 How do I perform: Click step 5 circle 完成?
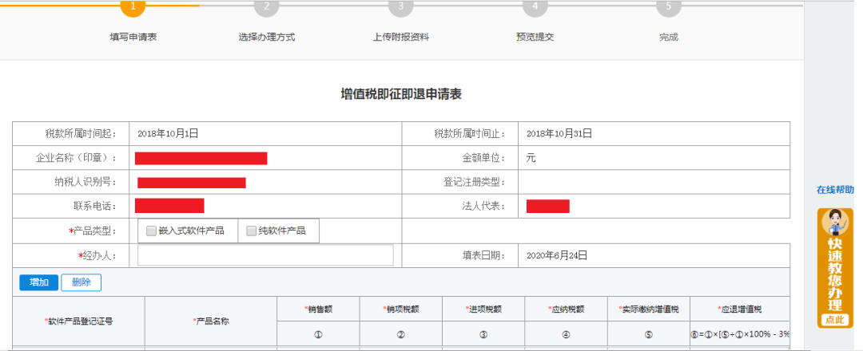coord(669,6)
